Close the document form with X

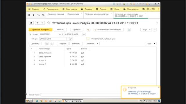[157, 23]
